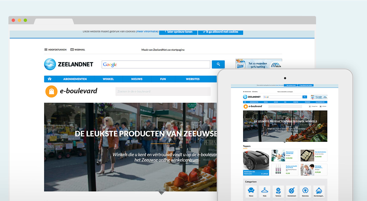Open the Robotmaaier 305 product on tablet
Viewport: 367px width, 201px height.
pos(256,163)
